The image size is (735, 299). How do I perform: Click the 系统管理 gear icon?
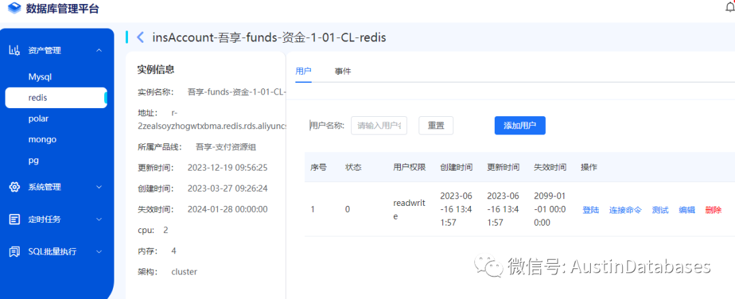click(14, 187)
